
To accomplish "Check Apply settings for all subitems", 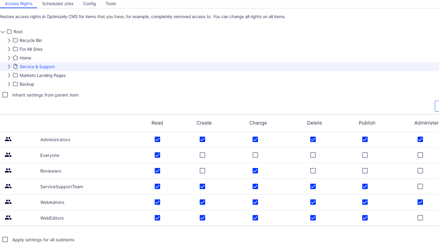I will tap(5, 240).
